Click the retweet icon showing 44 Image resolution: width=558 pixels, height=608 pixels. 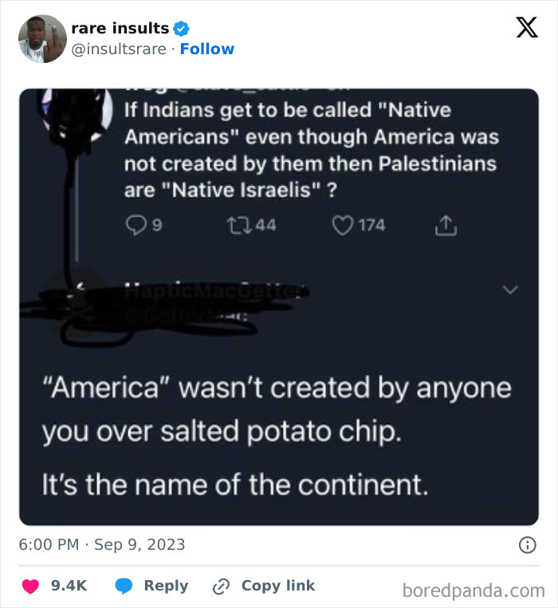(239, 226)
